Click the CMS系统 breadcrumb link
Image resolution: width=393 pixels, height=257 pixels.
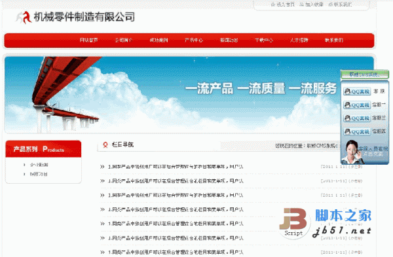322,146
